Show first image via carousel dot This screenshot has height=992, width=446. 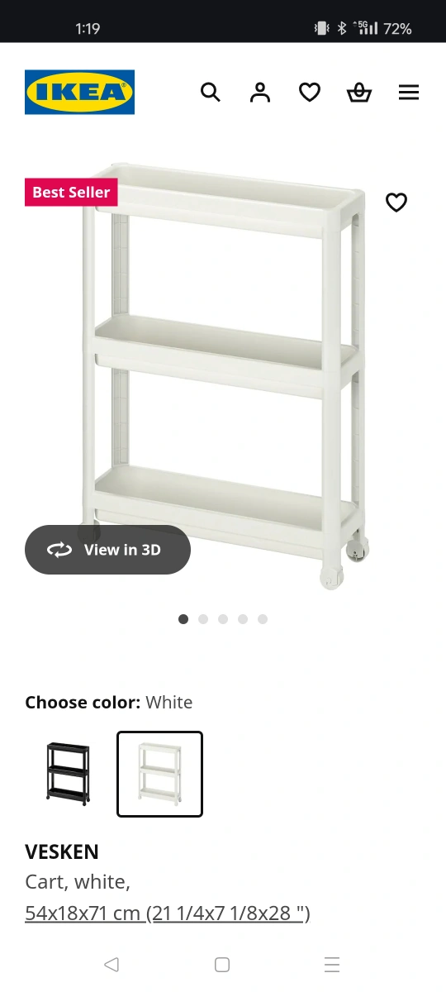(183, 619)
